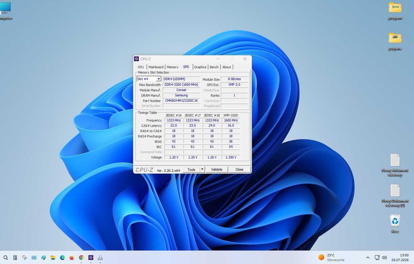Viewport: 414px width, 264px height.
Task: Click the SPD Ext. XMP 2.0 value
Action: [234, 84]
